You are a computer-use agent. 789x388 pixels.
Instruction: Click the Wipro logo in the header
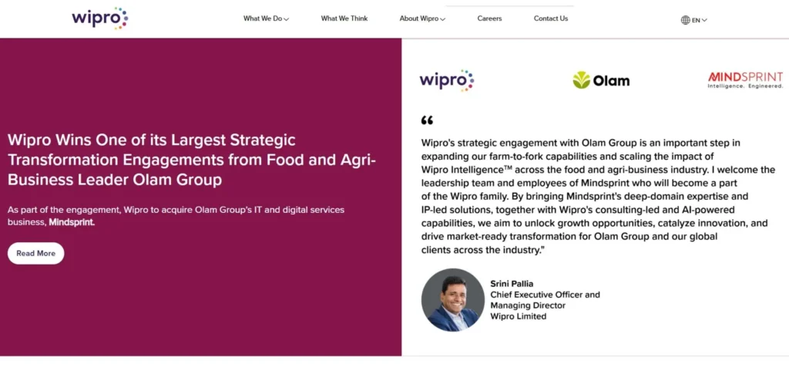tap(99, 19)
